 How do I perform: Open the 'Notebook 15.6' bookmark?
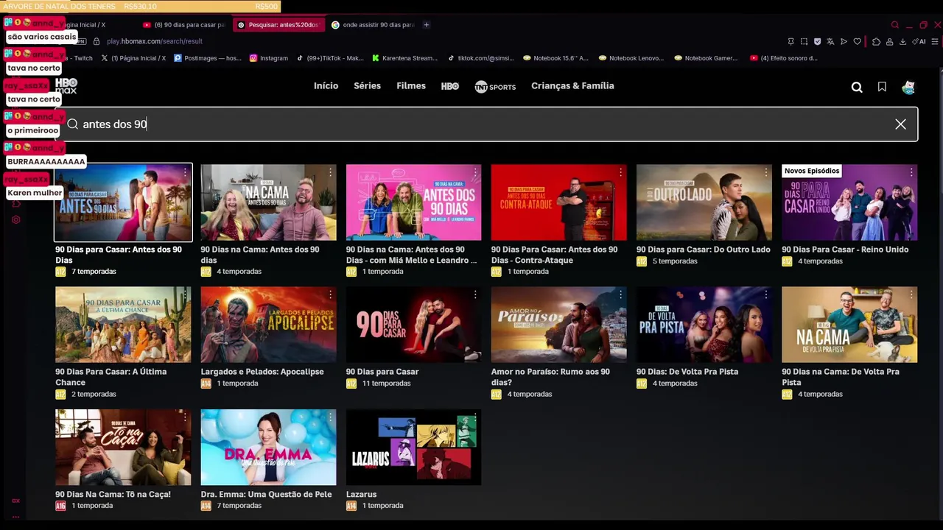point(555,58)
